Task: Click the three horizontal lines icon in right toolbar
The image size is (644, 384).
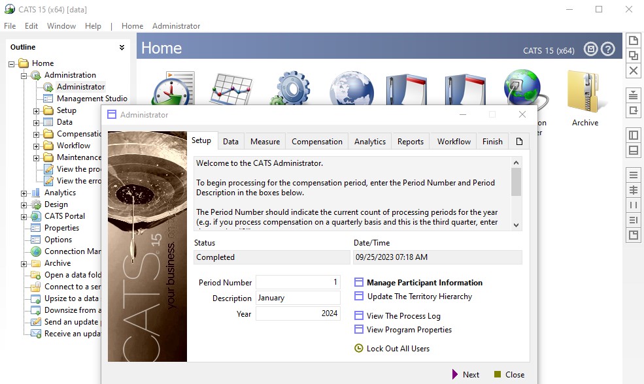Action: click(x=634, y=175)
